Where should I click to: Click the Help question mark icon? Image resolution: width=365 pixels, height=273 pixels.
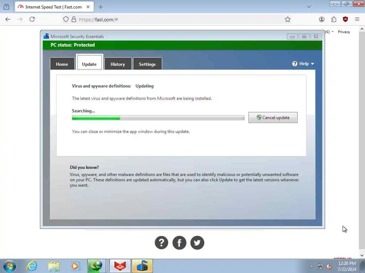(295, 64)
